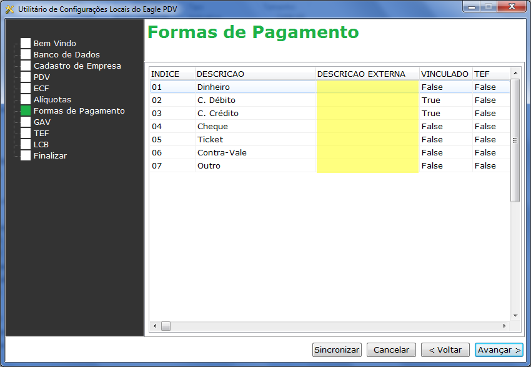Click the horizontal scrollbar thumb
Screen dimensions: 531x367
(x=166, y=326)
